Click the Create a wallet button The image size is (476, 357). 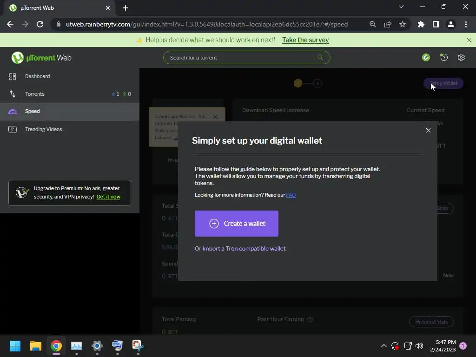tap(236, 224)
